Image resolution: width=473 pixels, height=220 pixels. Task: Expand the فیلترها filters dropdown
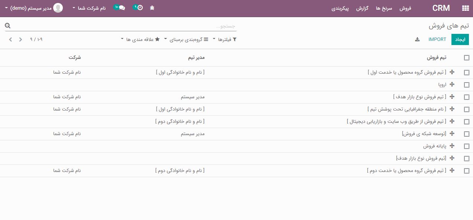(225, 39)
